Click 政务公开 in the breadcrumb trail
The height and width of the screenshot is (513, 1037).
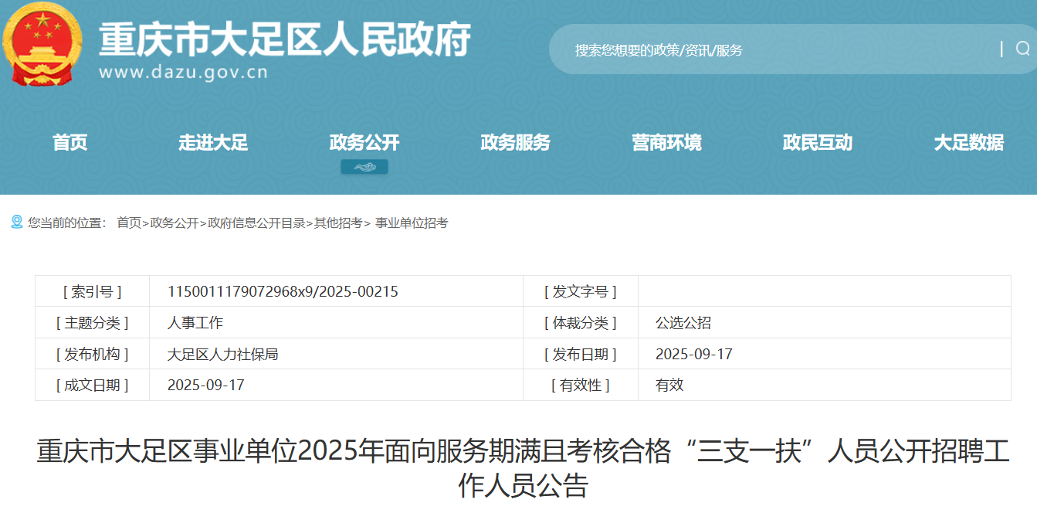point(175,223)
